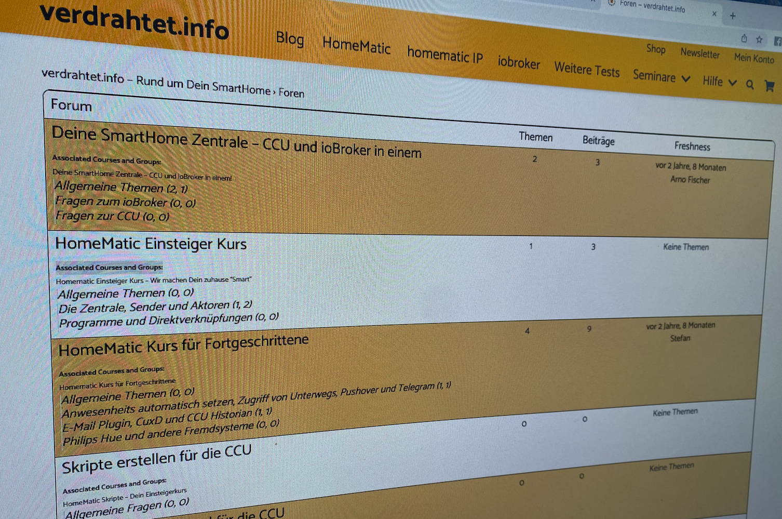The width and height of the screenshot is (782, 519).
Task: Go to the Shop link
Action: [x=656, y=49]
